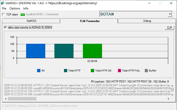Expand the BOTAN satellite dropdown

pos(170,14)
